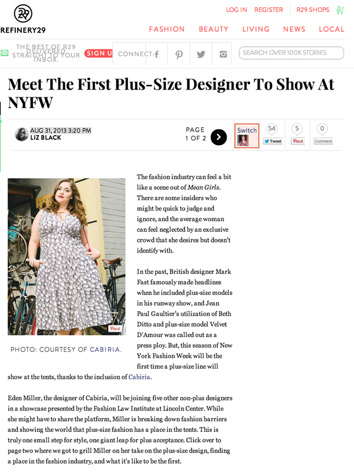Open the Instagram connect icon
Screen dimensions: 354x476
pyautogui.click(x=223, y=54)
